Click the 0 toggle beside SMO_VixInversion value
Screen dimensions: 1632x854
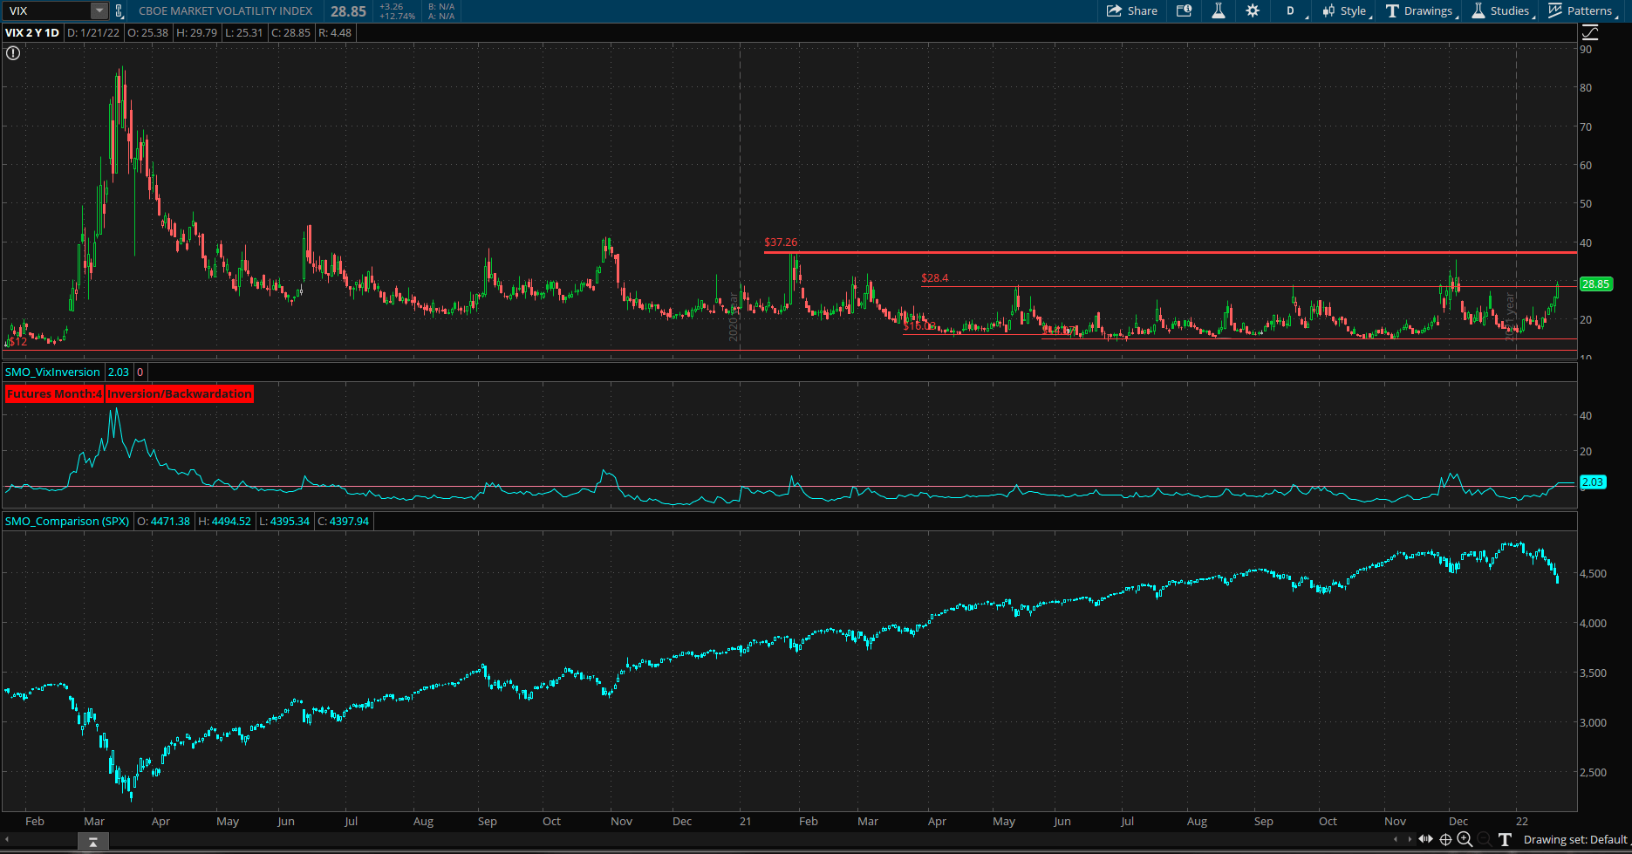[140, 372]
